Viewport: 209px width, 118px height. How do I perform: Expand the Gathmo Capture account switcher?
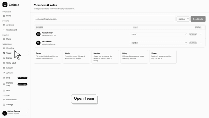pyautogui.click(x=15, y=112)
